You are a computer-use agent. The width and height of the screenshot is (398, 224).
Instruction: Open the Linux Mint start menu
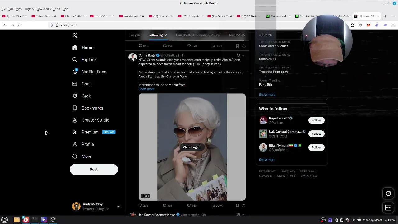coord(5,220)
